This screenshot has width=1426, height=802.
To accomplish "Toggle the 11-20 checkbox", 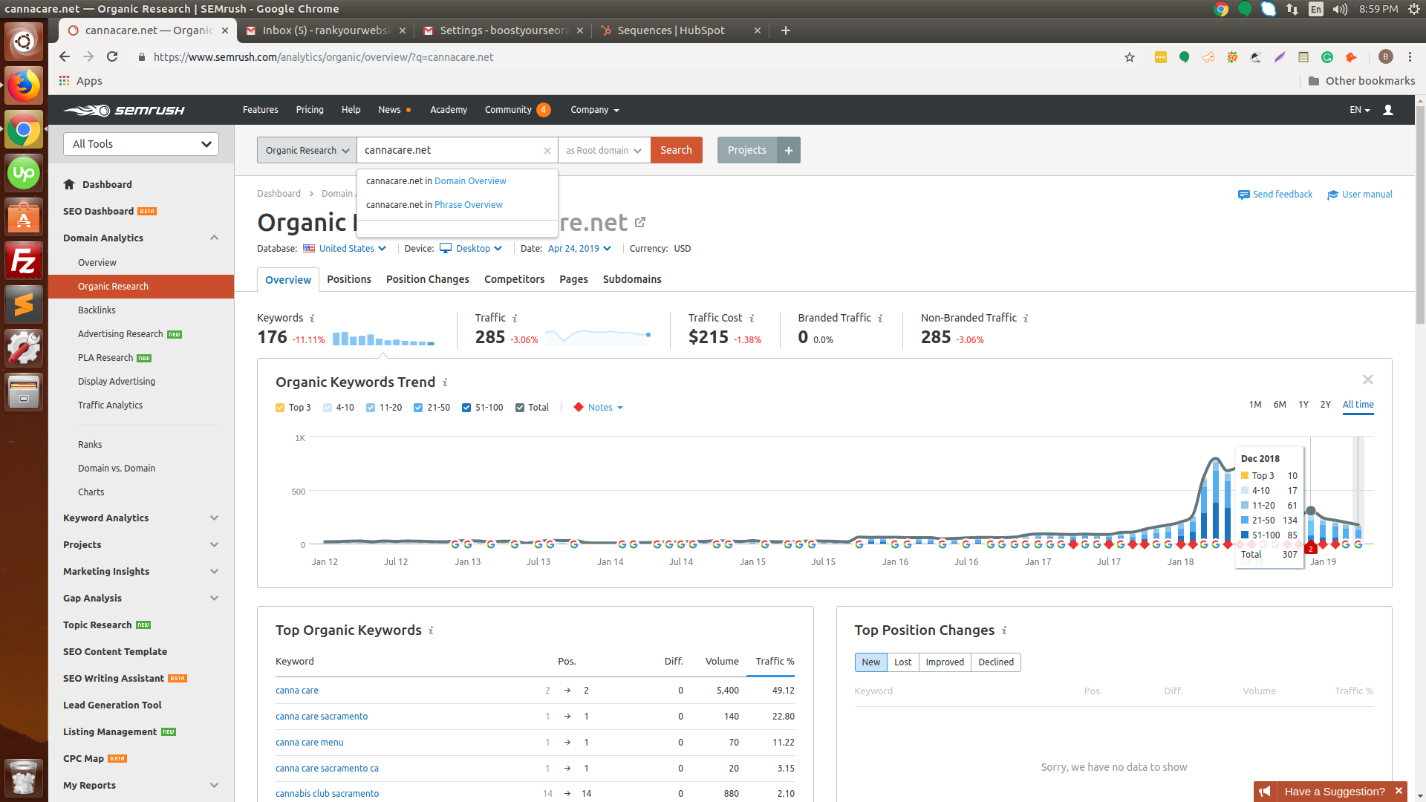I will point(371,408).
